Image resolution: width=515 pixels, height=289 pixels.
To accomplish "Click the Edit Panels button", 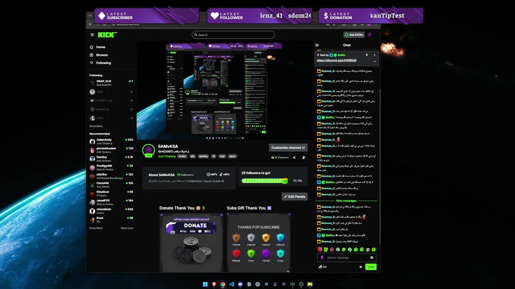I will pyautogui.click(x=295, y=196).
